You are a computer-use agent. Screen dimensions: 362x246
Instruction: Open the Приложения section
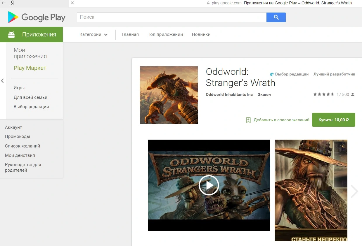(x=31, y=34)
